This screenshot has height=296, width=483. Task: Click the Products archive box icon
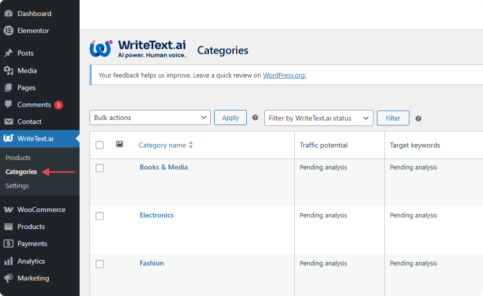click(9, 227)
